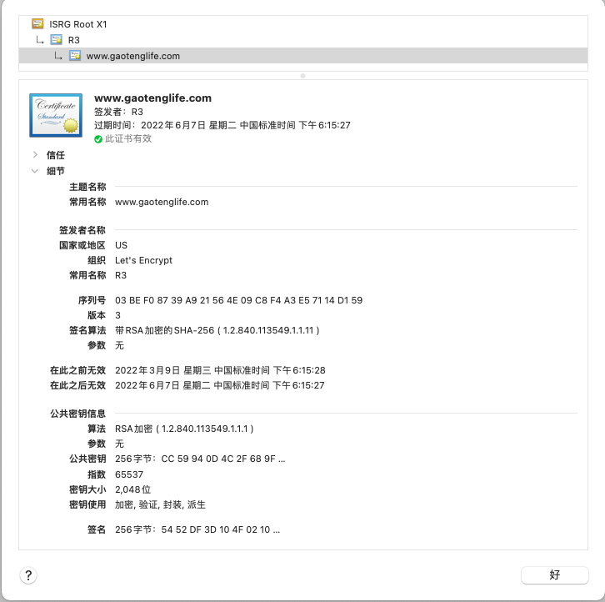Click public key value CC 59 94 0D
Screen dimensions: 605x602
point(200,459)
